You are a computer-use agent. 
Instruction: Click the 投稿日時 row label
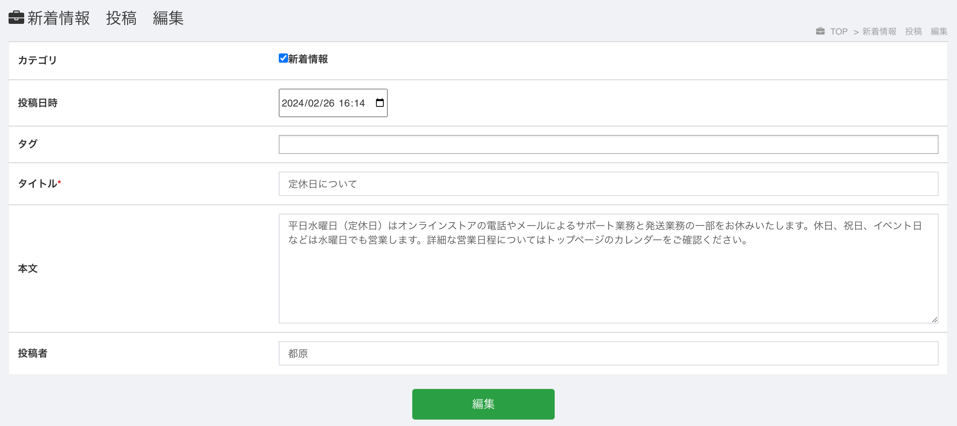point(37,103)
